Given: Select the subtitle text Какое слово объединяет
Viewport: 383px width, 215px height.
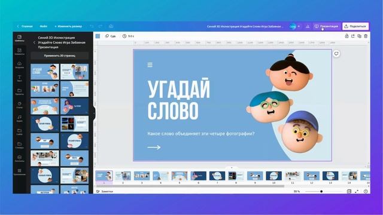Looking at the screenshot, I should pos(201,134).
